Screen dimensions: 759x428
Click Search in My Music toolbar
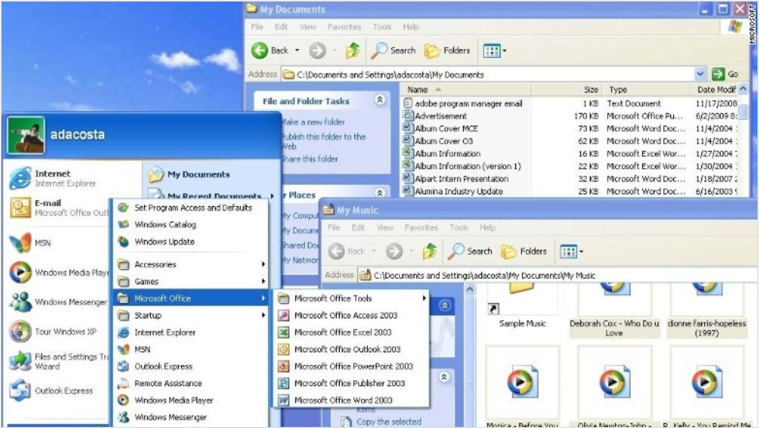click(x=470, y=251)
